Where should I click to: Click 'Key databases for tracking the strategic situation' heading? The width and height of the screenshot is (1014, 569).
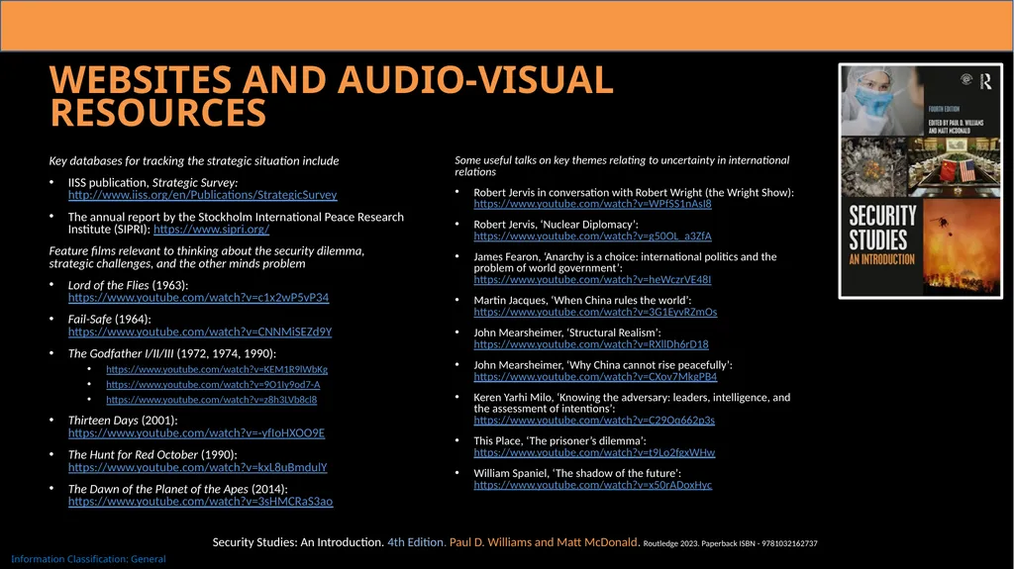(x=194, y=161)
